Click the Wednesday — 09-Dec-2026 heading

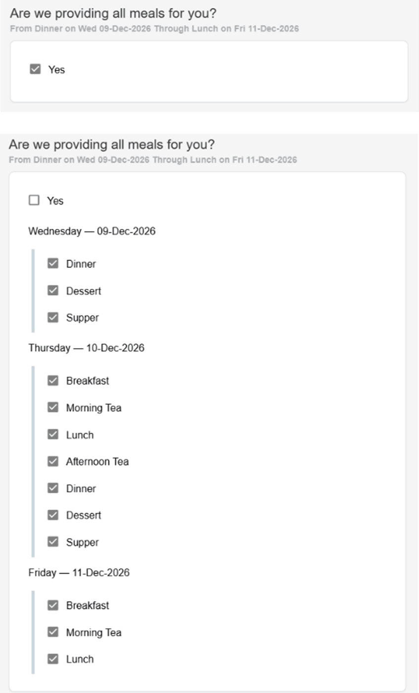(x=92, y=231)
